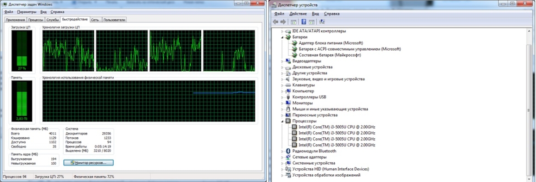Select the Видеоадаптеры category icon
Viewport: 536px width, 182px height.
tap(288, 61)
